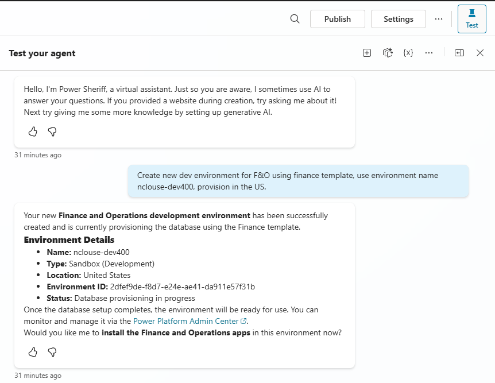Expand the test pane more options menu
The height and width of the screenshot is (383, 495).
(x=429, y=53)
